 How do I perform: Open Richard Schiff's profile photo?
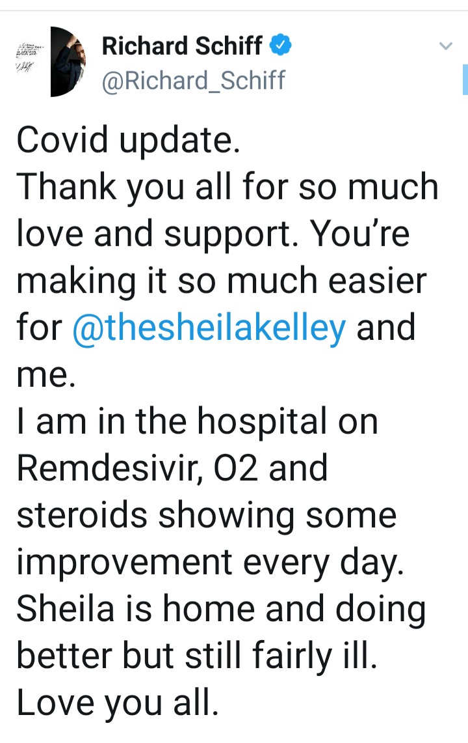(67, 62)
